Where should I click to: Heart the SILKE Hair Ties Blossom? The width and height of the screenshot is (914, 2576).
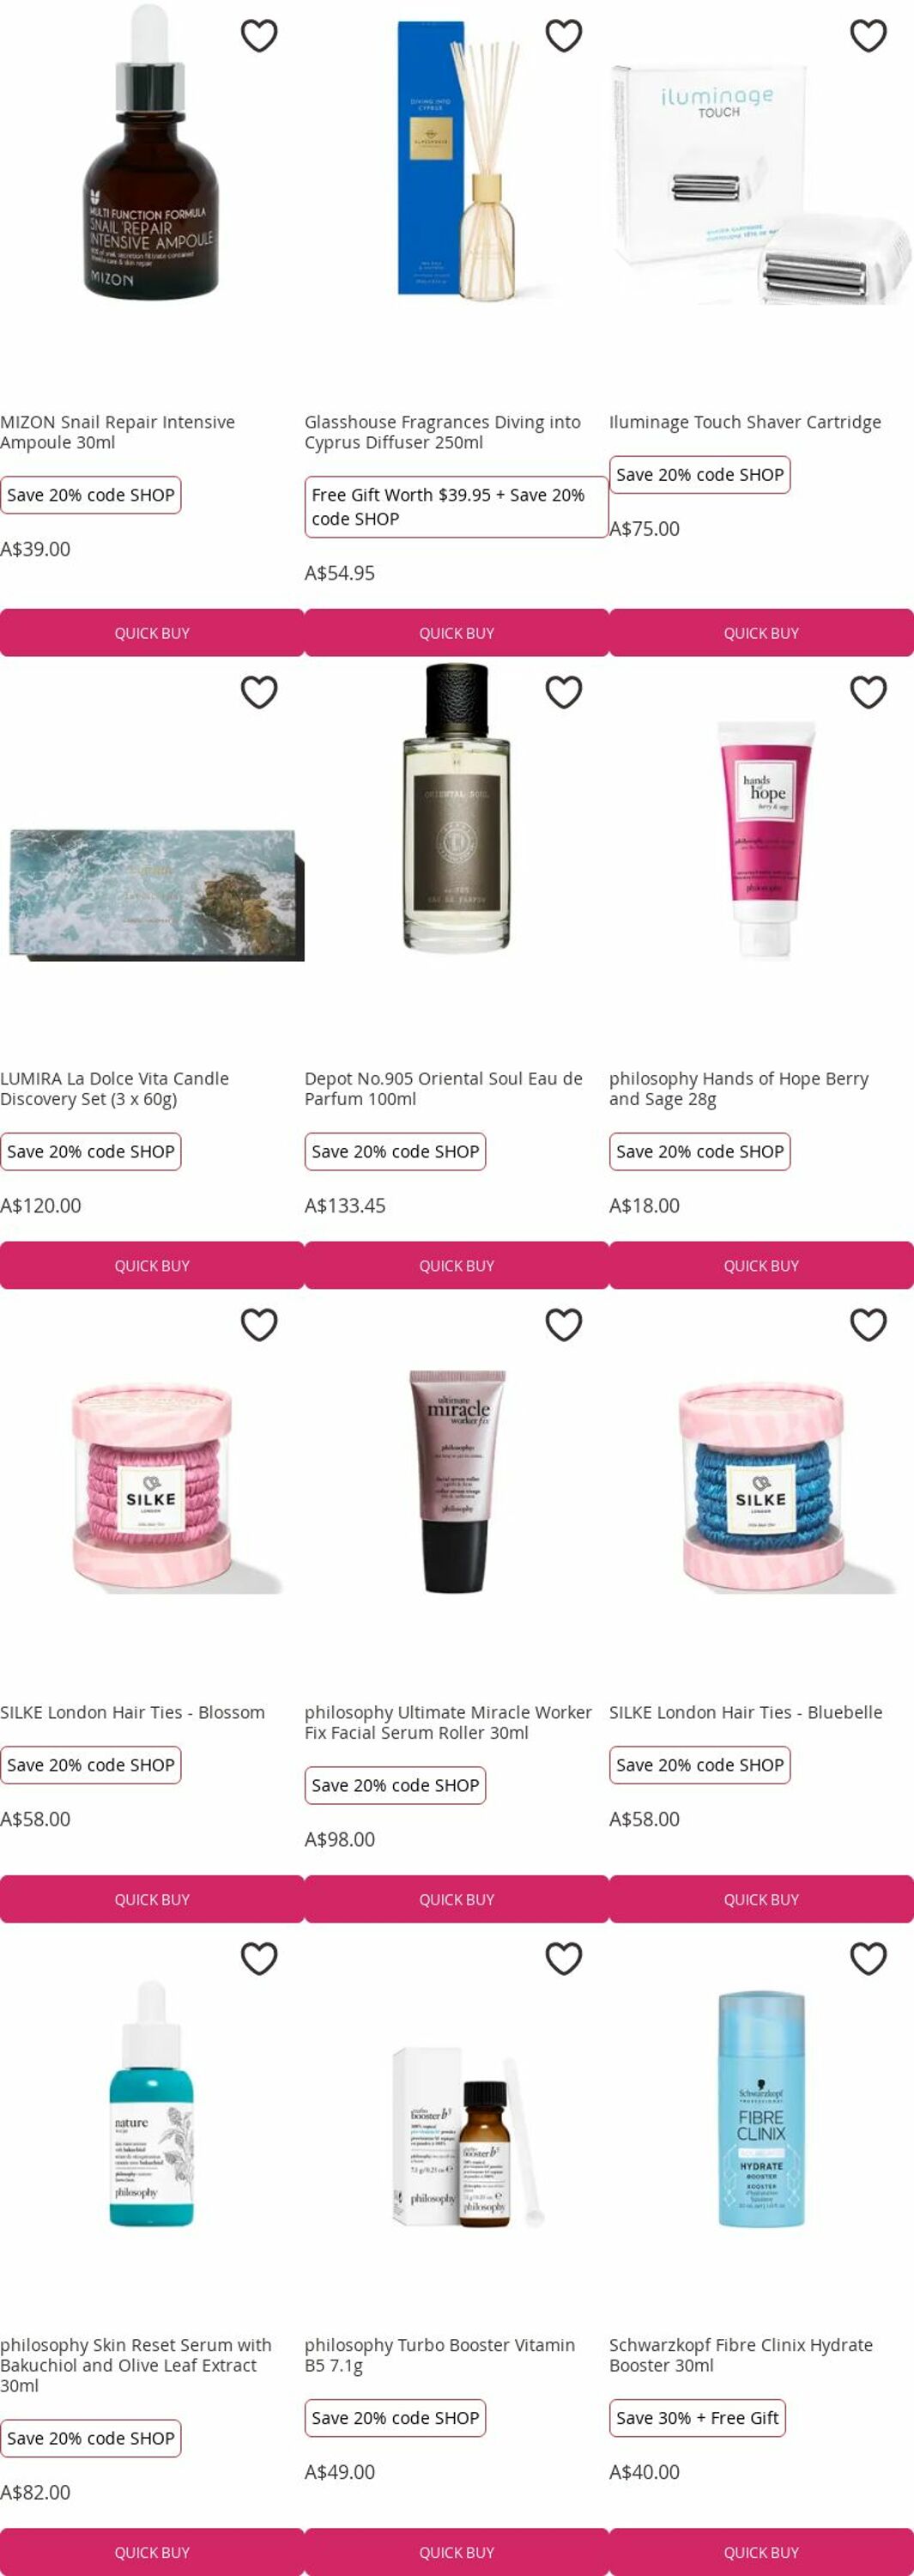coord(259,1325)
